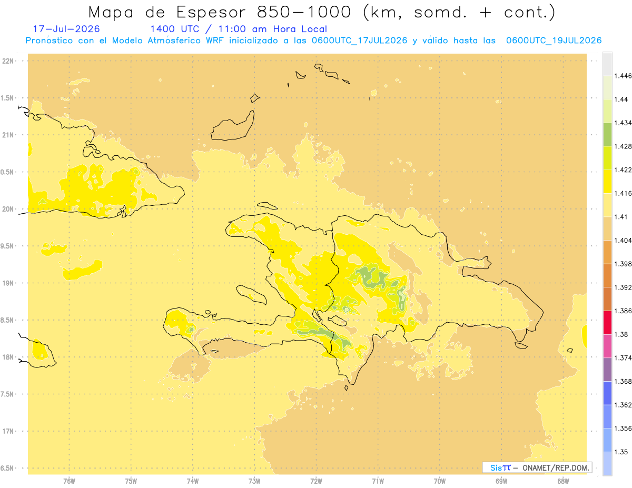Click the "21N" latitude label
This screenshot has height=488, width=632.
click(7, 135)
